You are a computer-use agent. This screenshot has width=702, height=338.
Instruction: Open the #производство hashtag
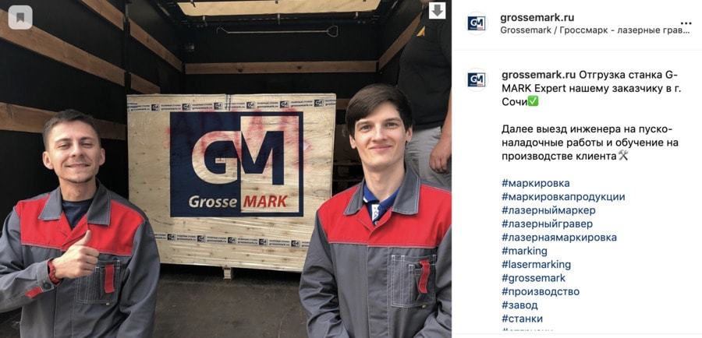(541, 291)
